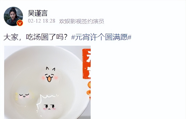The image size is (186, 119).
Task: Click the post timestamp 02-12 18:28
Action: pos(42,21)
